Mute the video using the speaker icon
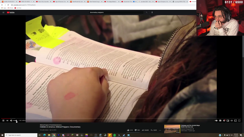This screenshot has width=244, height=137. (x=11, y=121)
